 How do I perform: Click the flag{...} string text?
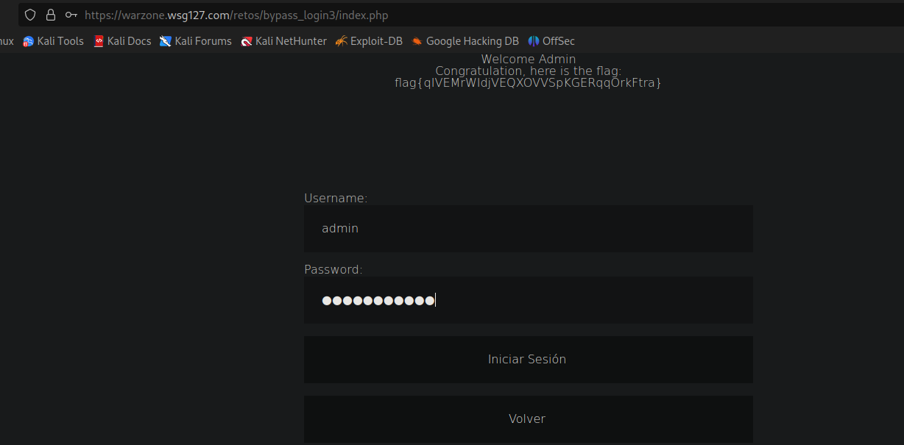tap(528, 83)
